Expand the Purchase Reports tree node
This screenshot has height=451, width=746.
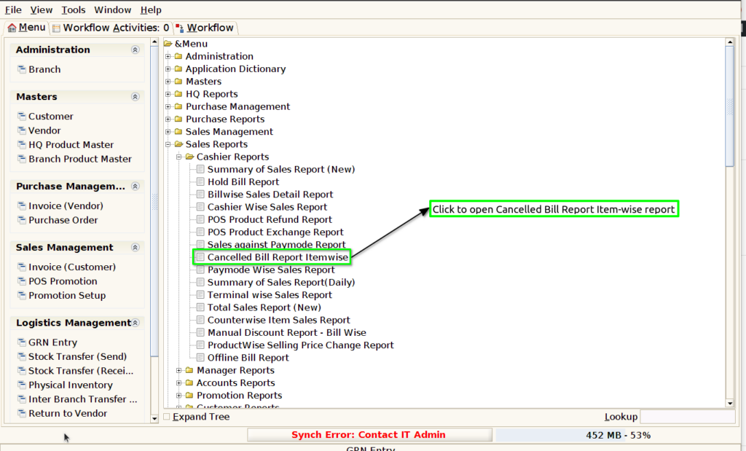pyautogui.click(x=168, y=119)
